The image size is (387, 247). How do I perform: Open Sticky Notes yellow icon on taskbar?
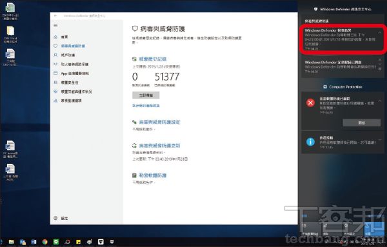[x=78, y=242]
